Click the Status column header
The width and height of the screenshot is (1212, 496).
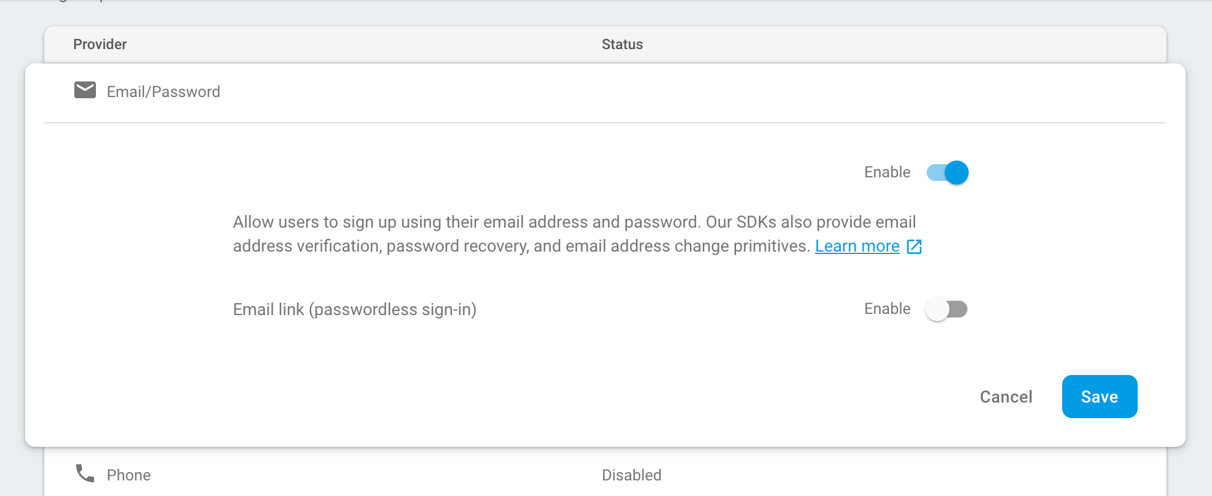[x=622, y=44]
